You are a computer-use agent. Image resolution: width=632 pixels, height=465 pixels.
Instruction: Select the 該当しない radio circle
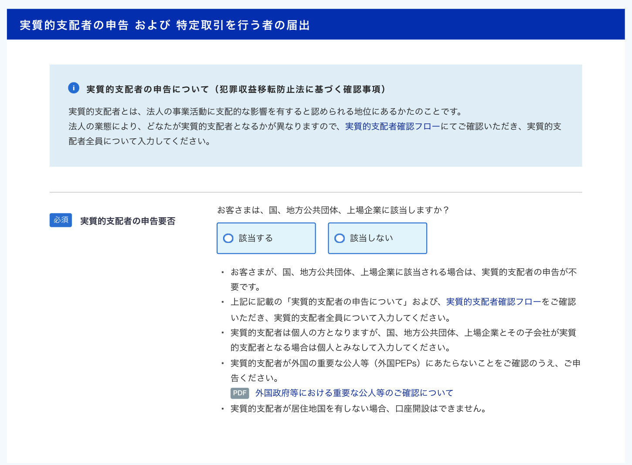[x=340, y=238]
